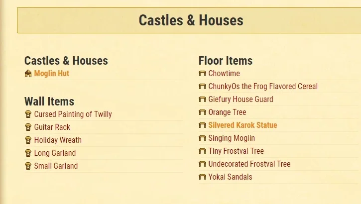Open the Singing Moglin floor item
The height and width of the screenshot is (204, 361).
pos(232,138)
